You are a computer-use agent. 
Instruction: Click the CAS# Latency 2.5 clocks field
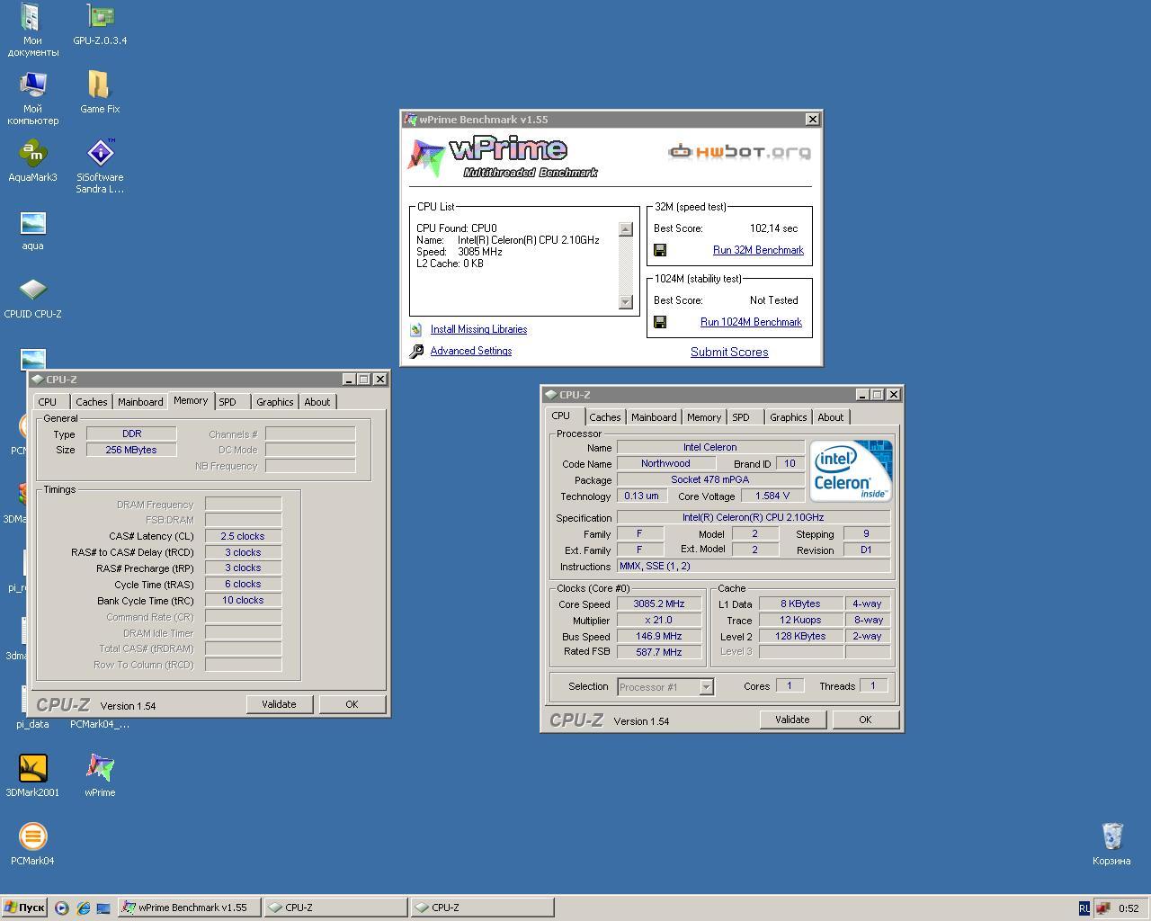click(x=243, y=536)
